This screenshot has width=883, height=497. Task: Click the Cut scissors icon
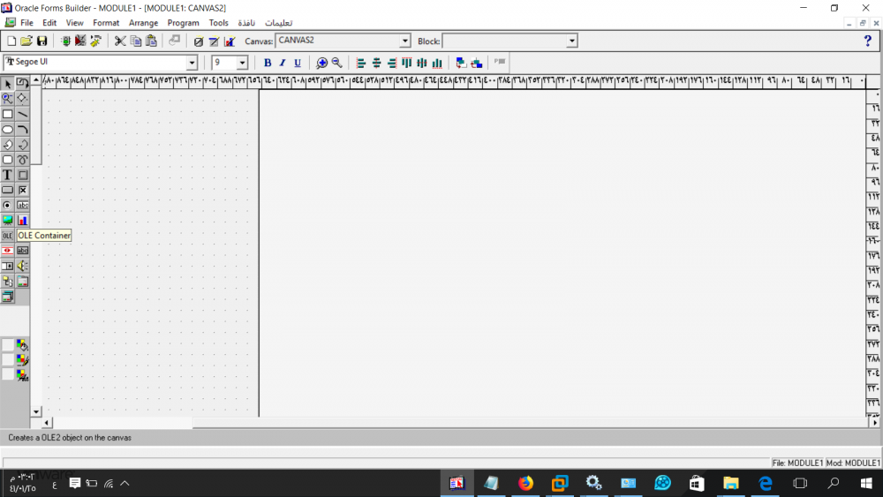[120, 41]
